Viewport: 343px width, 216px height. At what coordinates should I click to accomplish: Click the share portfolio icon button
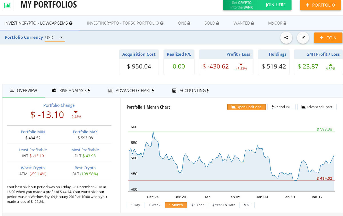[x=286, y=38]
